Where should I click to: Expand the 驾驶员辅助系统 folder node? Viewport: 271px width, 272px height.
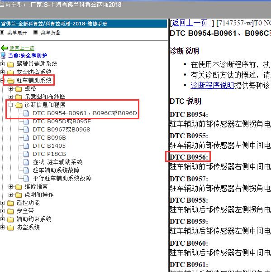[x=2, y=64]
